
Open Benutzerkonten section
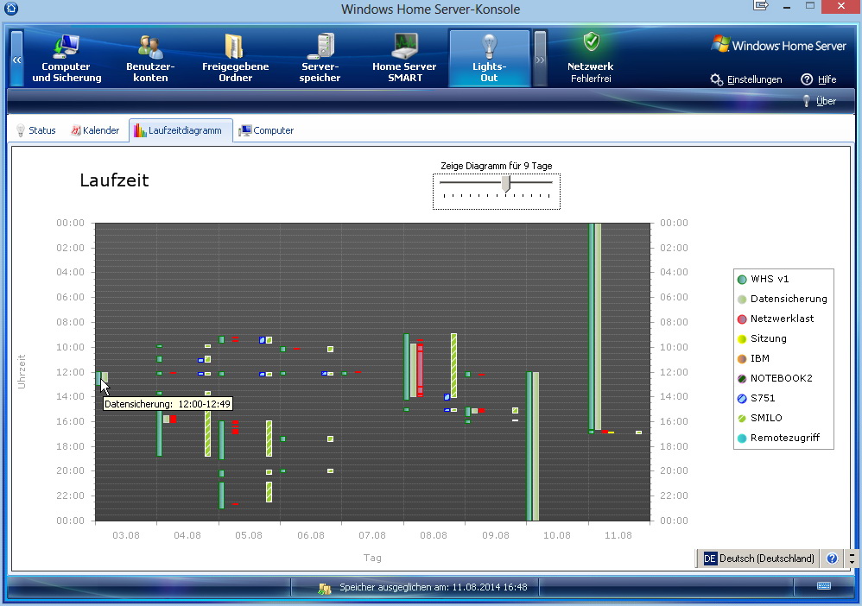point(150,58)
